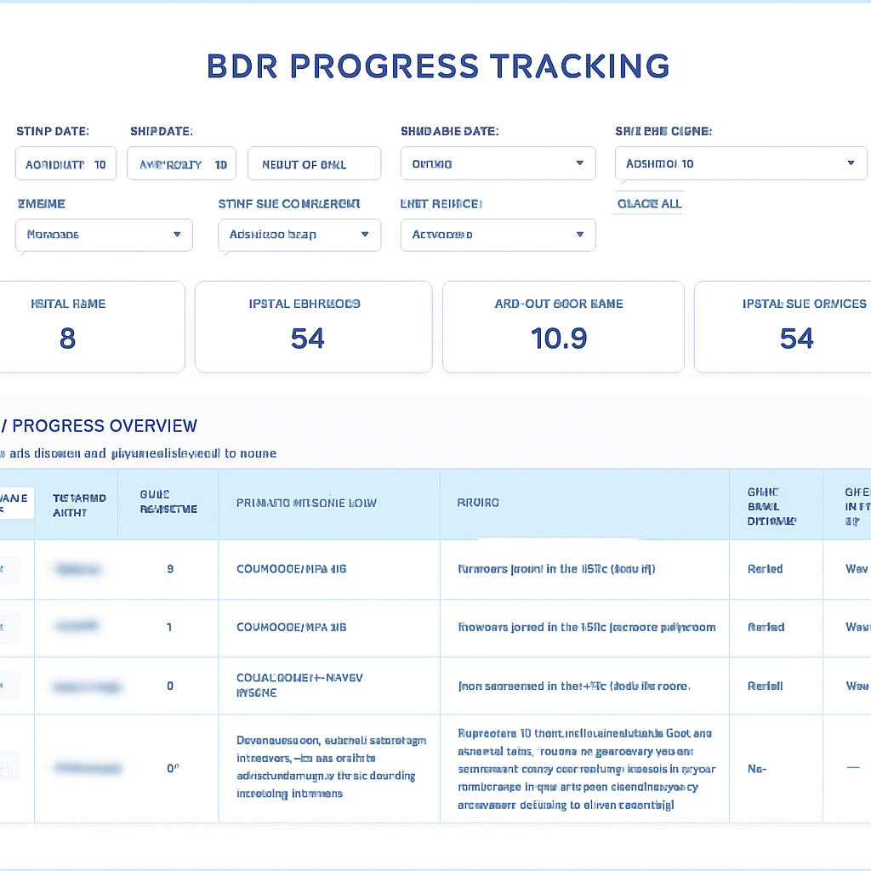Expand the filter dropdown showing "Adshmoi 10"
The image size is (871, 871).
[x=740, y=163]
